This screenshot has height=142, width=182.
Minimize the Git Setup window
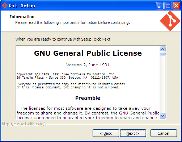pyautogui.click(x=160, y=5)
